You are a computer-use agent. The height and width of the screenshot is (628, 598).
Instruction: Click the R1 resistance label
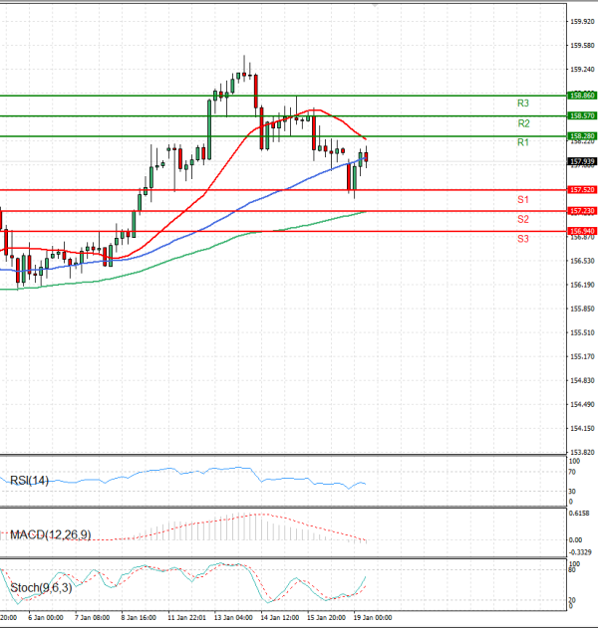click(522, 143)
